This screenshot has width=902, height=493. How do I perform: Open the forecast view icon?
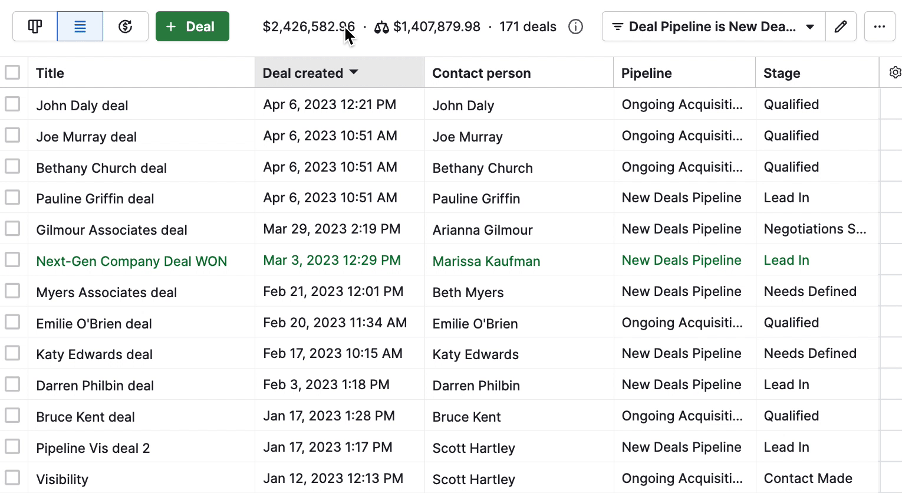click(x=126, y=27)
